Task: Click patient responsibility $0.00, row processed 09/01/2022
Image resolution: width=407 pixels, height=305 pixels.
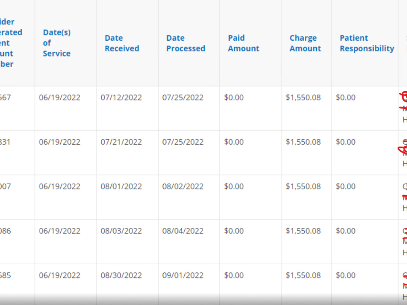Action: click(x=346, y=275)
